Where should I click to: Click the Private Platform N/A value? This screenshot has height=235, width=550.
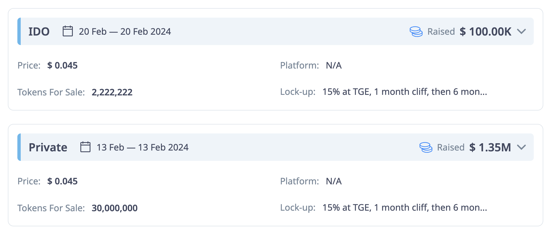334,181
